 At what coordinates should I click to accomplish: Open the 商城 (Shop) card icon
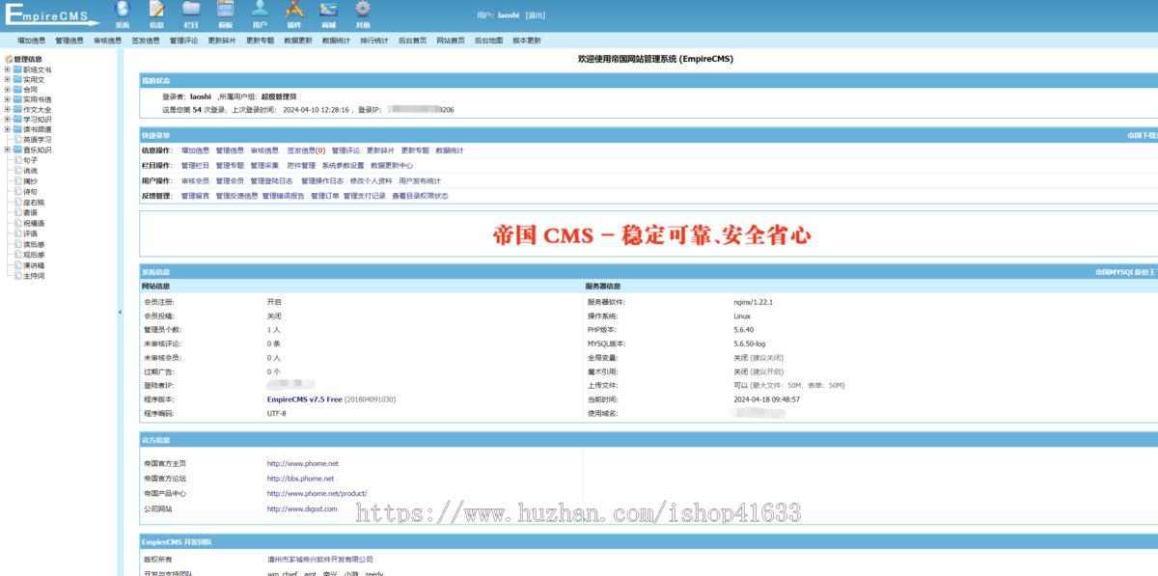(328, 10)
